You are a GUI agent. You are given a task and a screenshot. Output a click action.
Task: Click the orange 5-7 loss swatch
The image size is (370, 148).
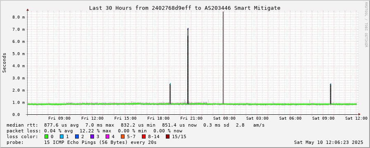[123, 136]
